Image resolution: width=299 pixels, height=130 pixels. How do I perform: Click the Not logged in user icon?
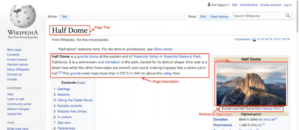tap(209, 5)
